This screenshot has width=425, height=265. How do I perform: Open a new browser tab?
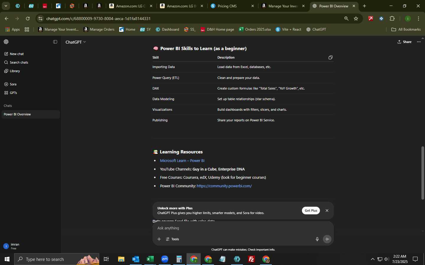(x=364, y=6)
